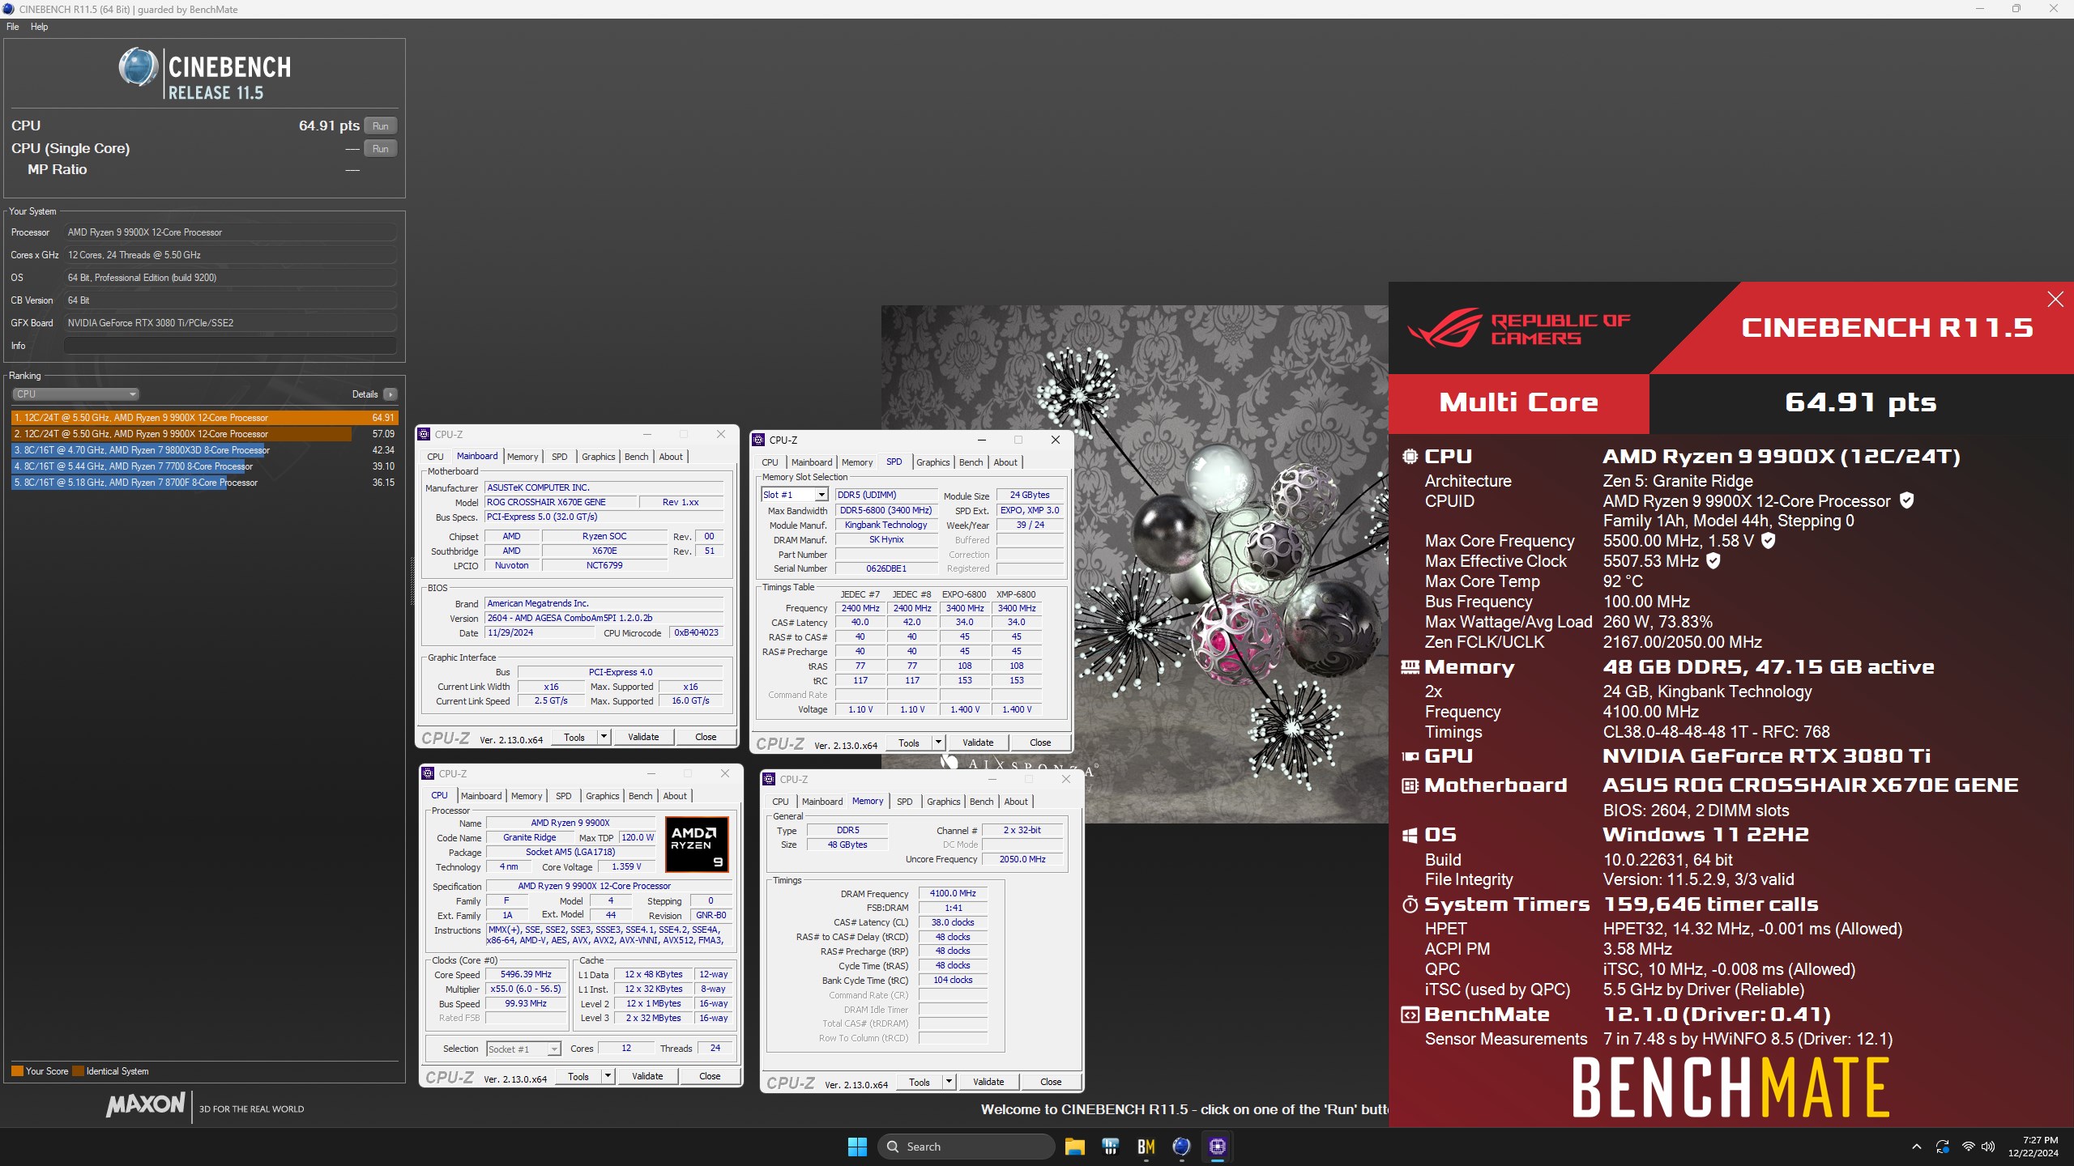Click the Republic of Gamers logo
2074x1166 pixels.
pyautogui.click(x=1518, y=329)
